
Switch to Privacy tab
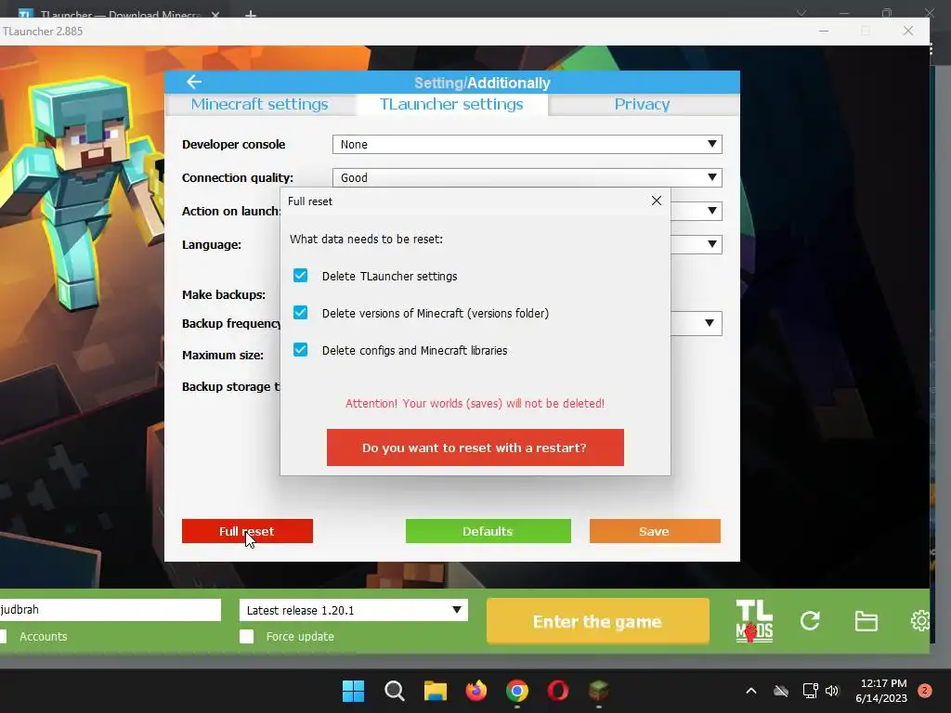[x=643, y=104]
